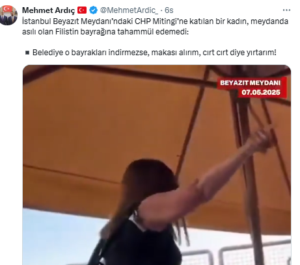Click the @MehmetArdic_ handle

click(129, 10)
